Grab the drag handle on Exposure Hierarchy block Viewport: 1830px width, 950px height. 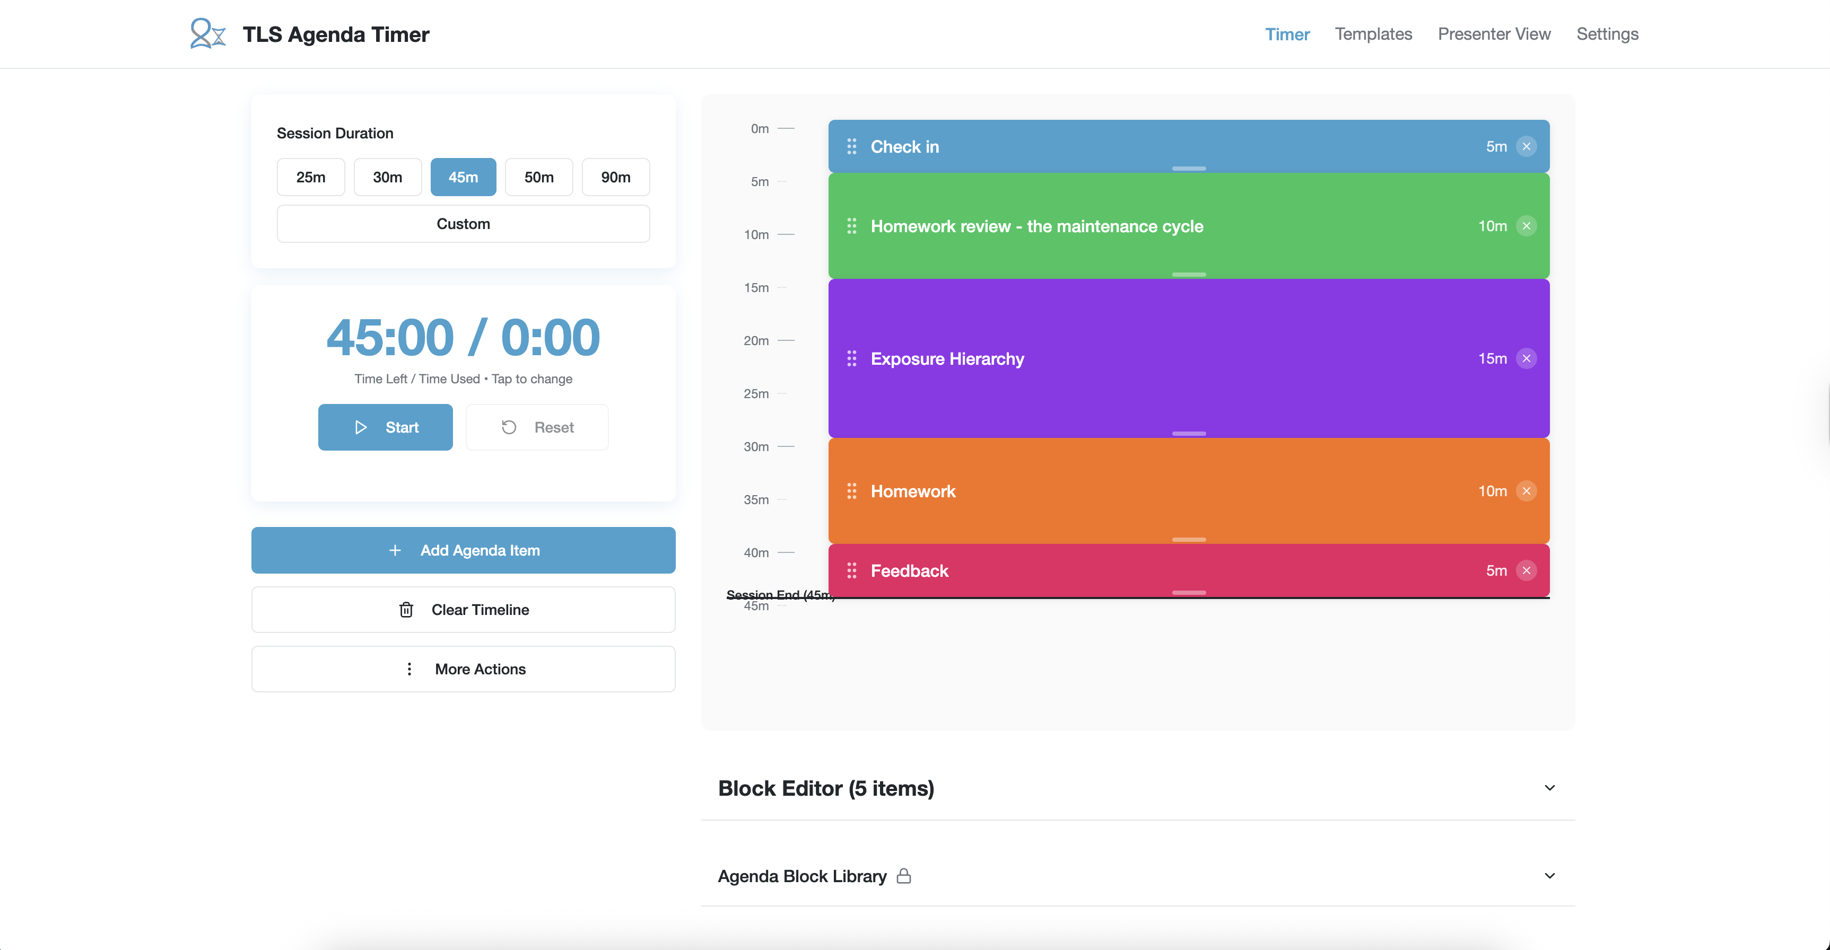pyautogui.click(x=851, y=358)
